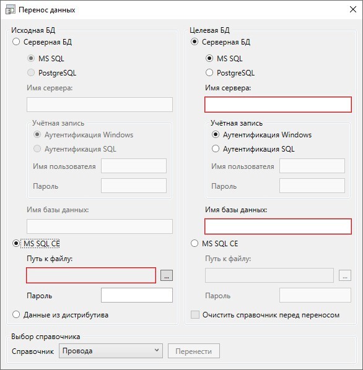Select source MS SQL CE radio button
The image size is (363, 370).
pos(16,243)
